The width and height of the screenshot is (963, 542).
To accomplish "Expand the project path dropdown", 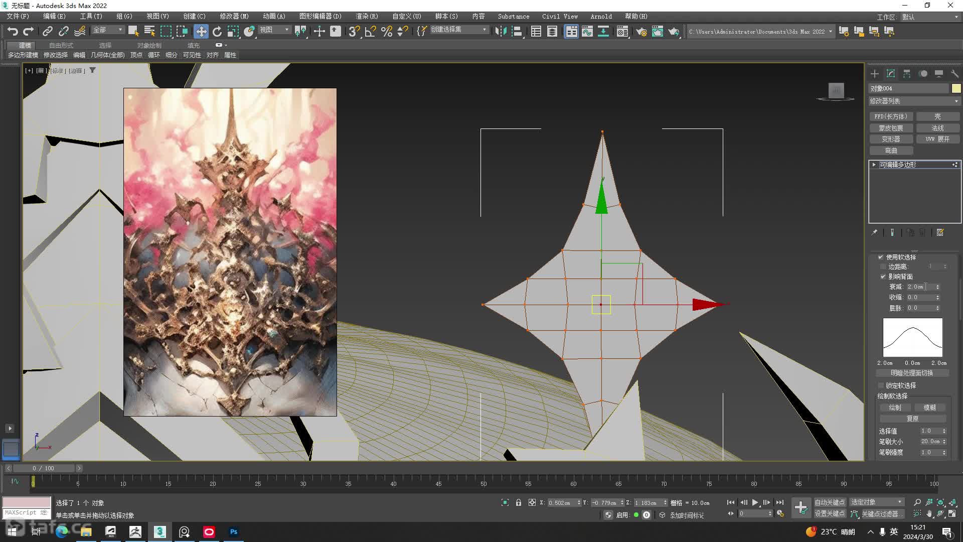I will (831, 31).
